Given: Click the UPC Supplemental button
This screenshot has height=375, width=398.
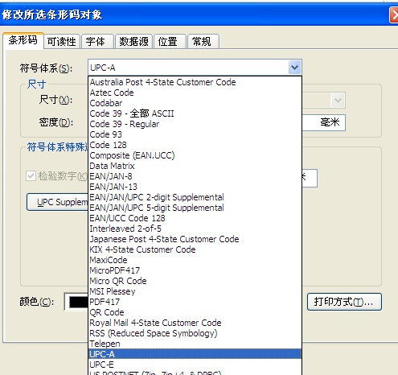Looking at the screenshot, I should [x=57, y=202].
